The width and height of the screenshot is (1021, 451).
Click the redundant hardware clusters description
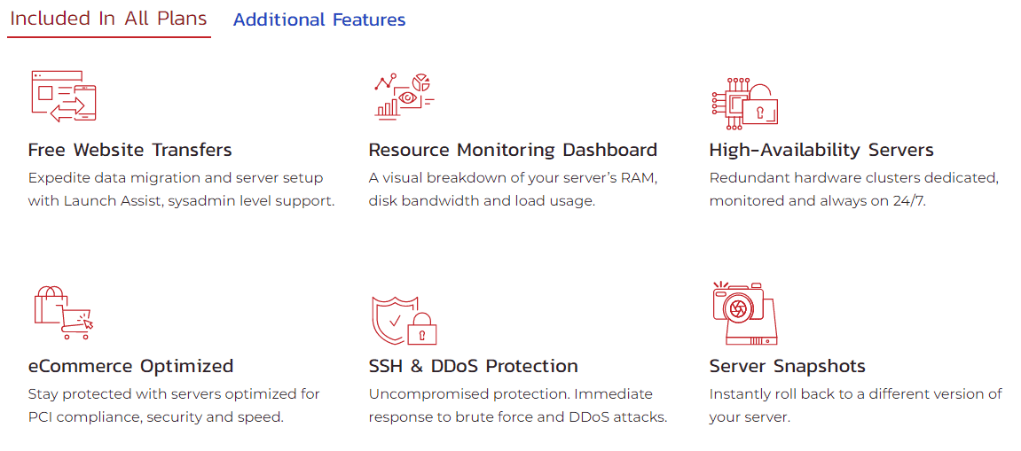click(x=853, y=190)
